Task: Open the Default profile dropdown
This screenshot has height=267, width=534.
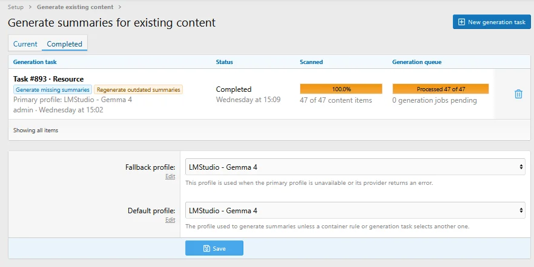Action: 355,210
